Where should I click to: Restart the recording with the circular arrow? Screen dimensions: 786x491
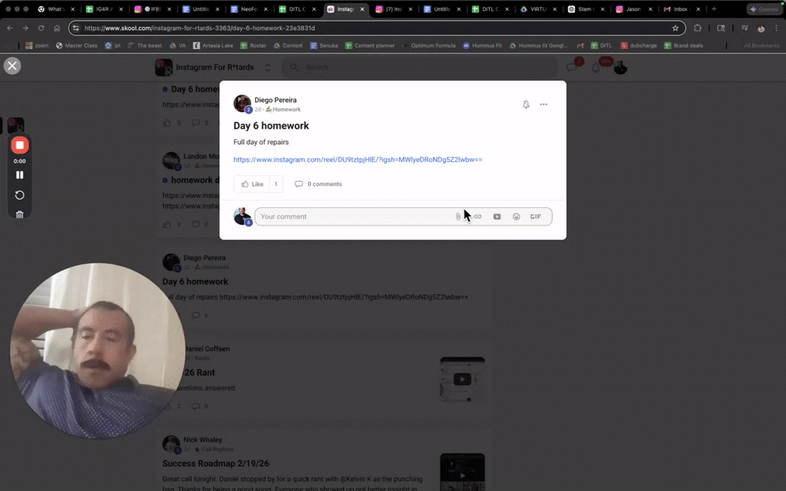click(x=19, y=195)
